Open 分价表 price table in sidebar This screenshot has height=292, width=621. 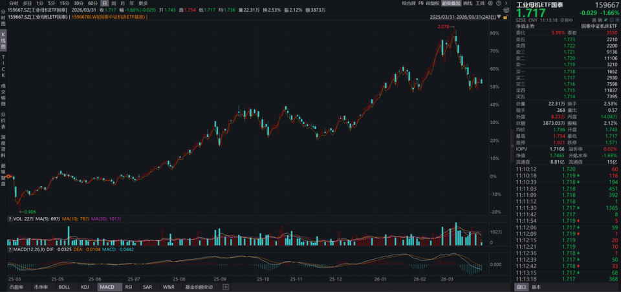pyautogui.click(x=3, y=121)
